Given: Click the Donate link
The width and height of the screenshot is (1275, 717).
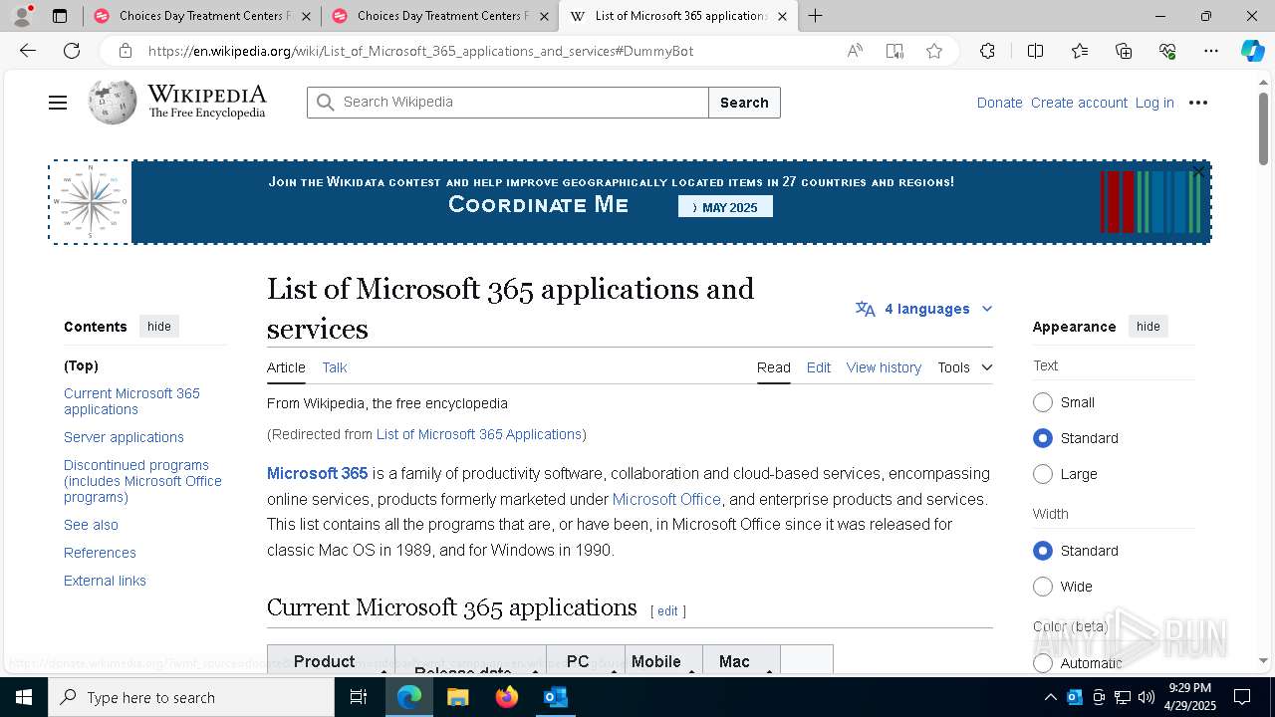Looking at the screenshot, I should (999, 103).
